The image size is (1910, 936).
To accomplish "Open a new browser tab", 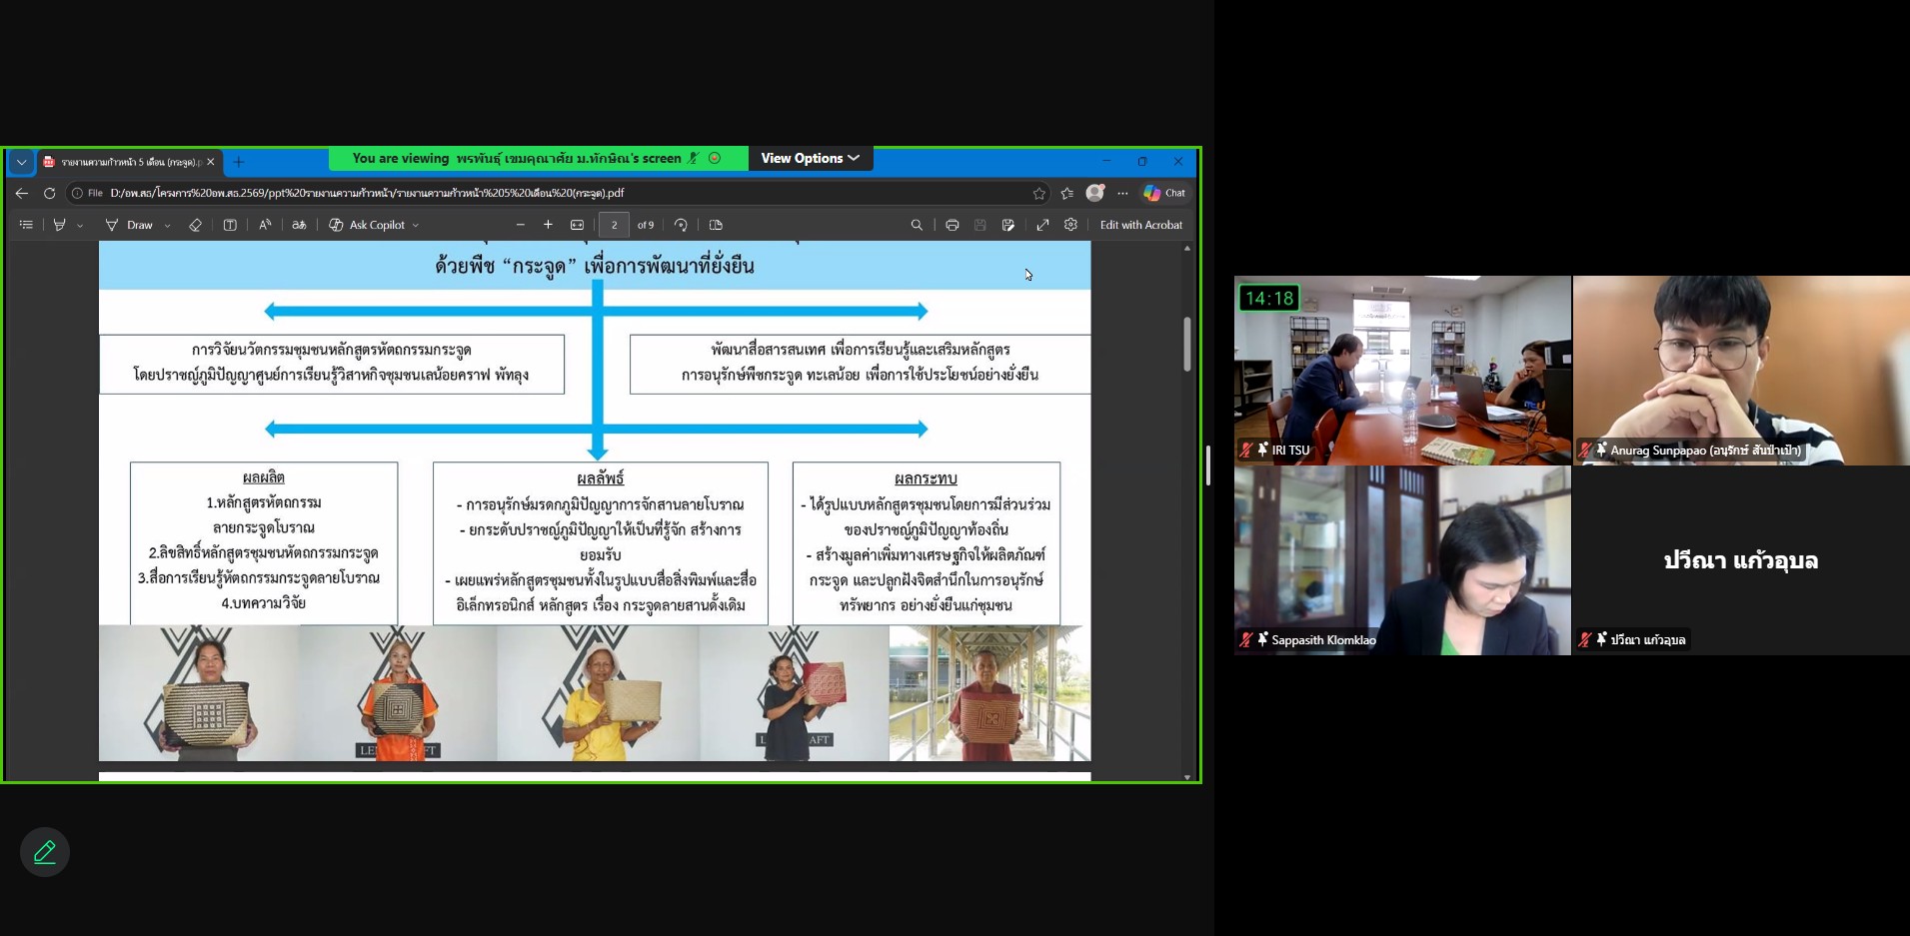I will pyautogui.click(x=238, y=162).
